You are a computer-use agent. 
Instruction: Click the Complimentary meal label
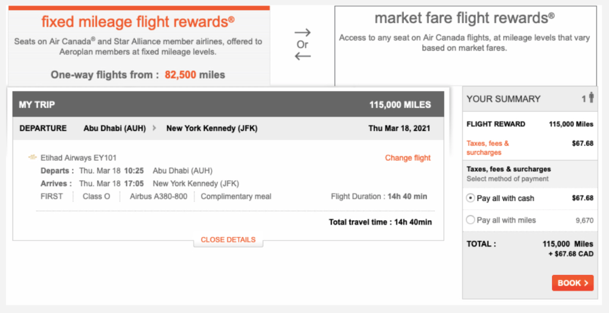click(x=236, y=196)
